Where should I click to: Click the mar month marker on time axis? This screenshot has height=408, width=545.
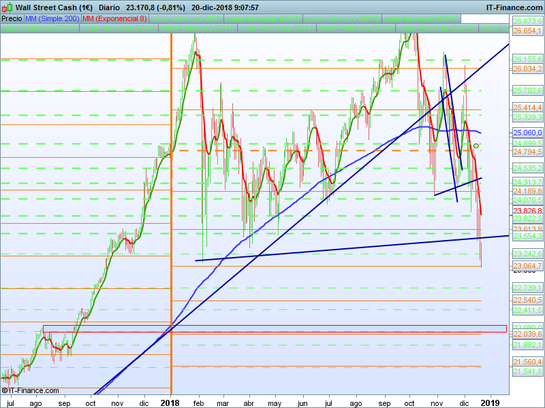pos(223,403)
